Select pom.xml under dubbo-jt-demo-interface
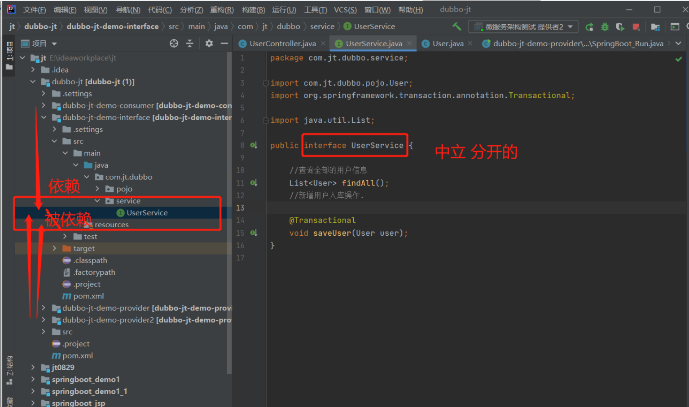Screen dimensions: 689x407 click(83, 296)
